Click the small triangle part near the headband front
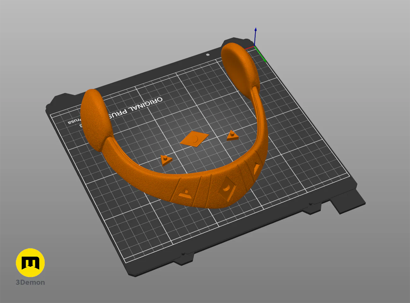Viewport: 410px width, 303px height. [x=166, y=160]
